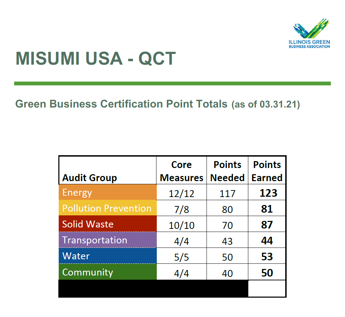This screenshot has width=345, height=317.
Task: Click the 123 points earned cell
Action: (267, 192)
